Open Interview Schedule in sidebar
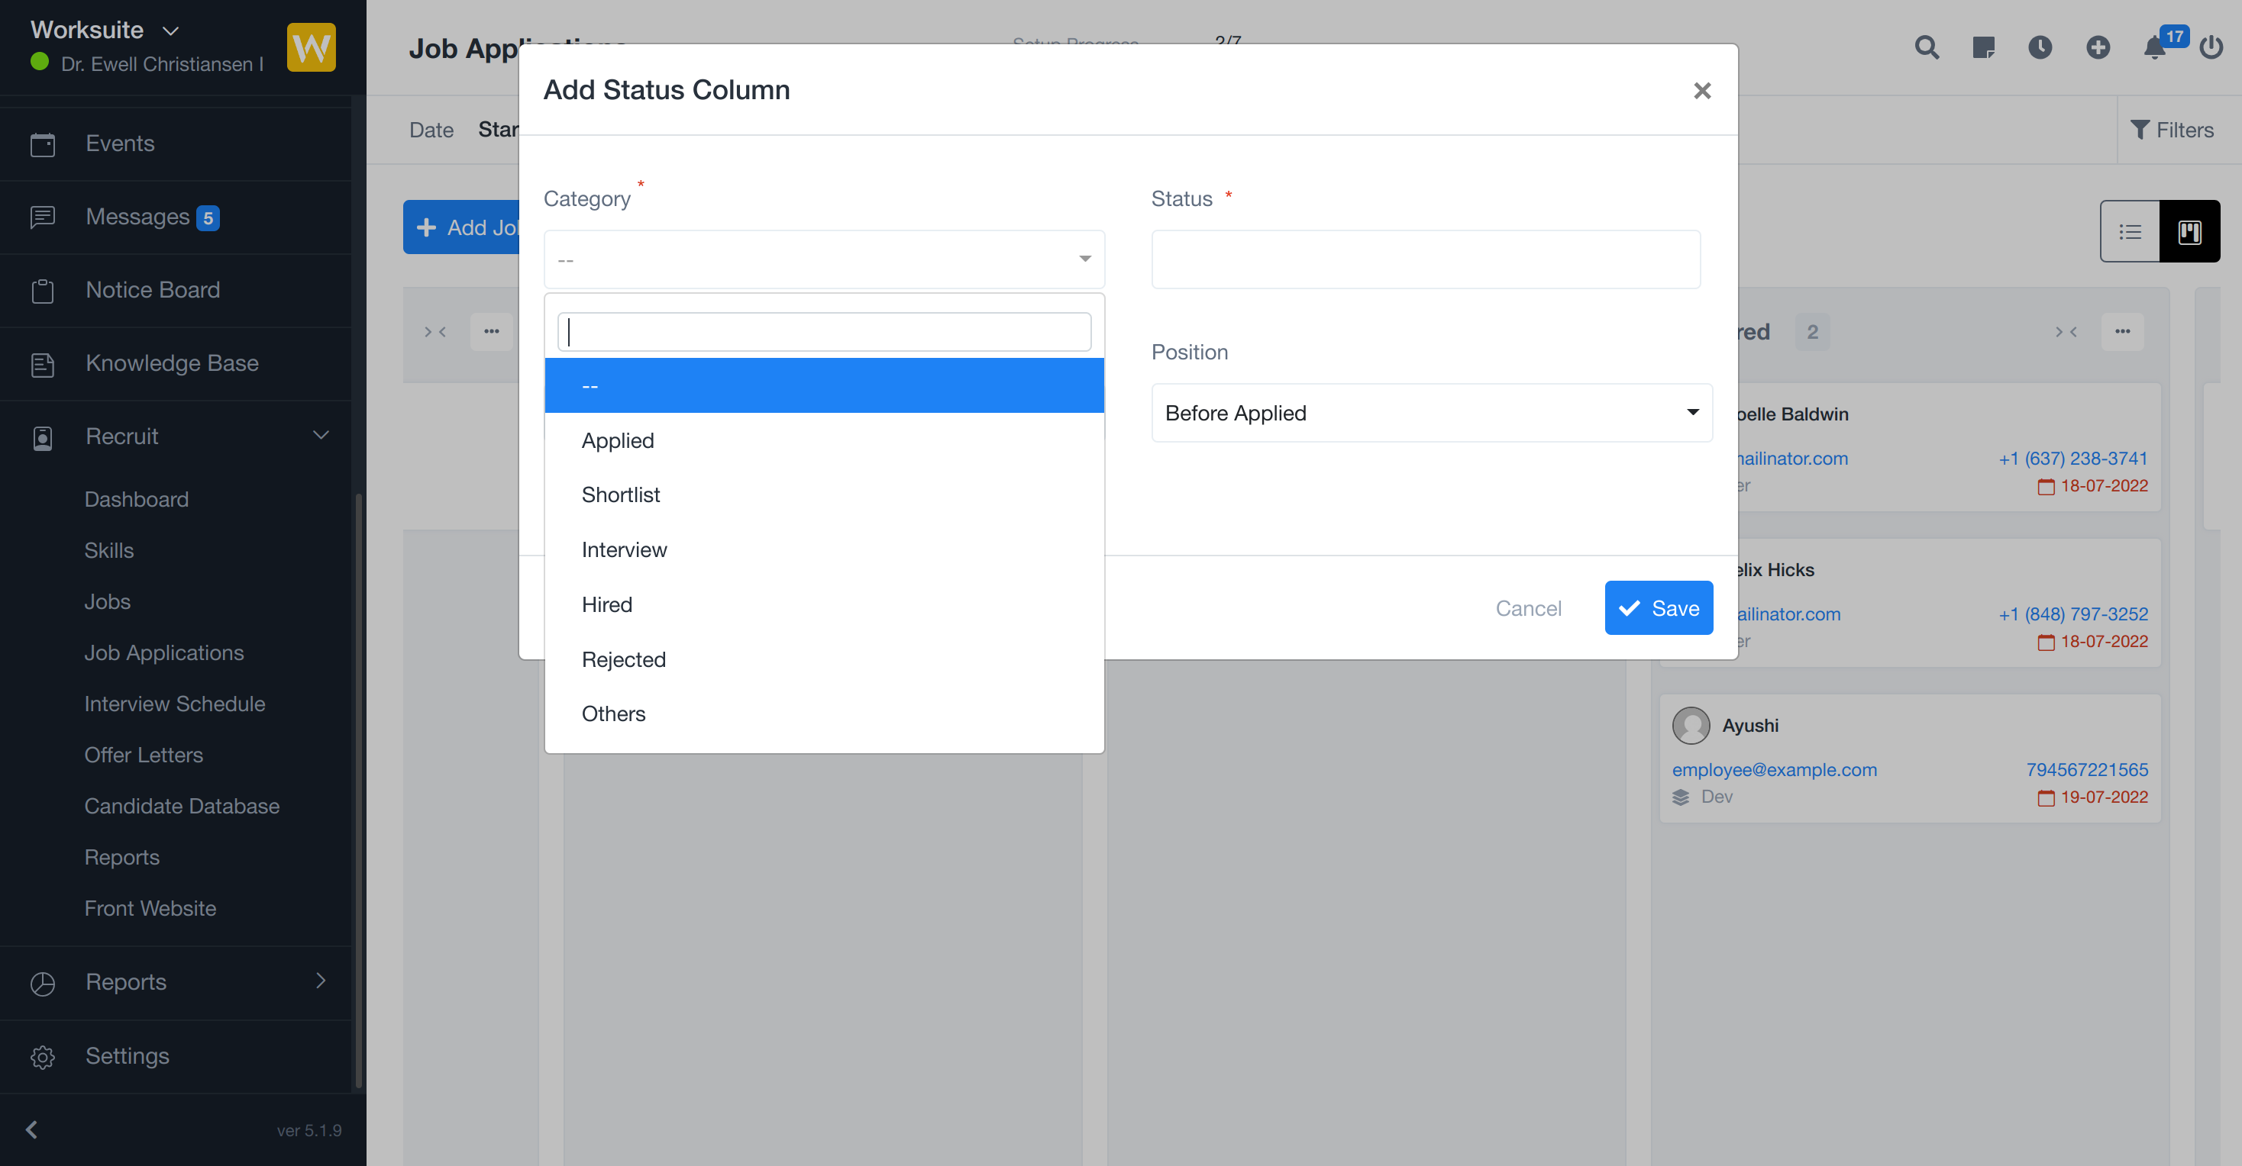 (174, 704)
